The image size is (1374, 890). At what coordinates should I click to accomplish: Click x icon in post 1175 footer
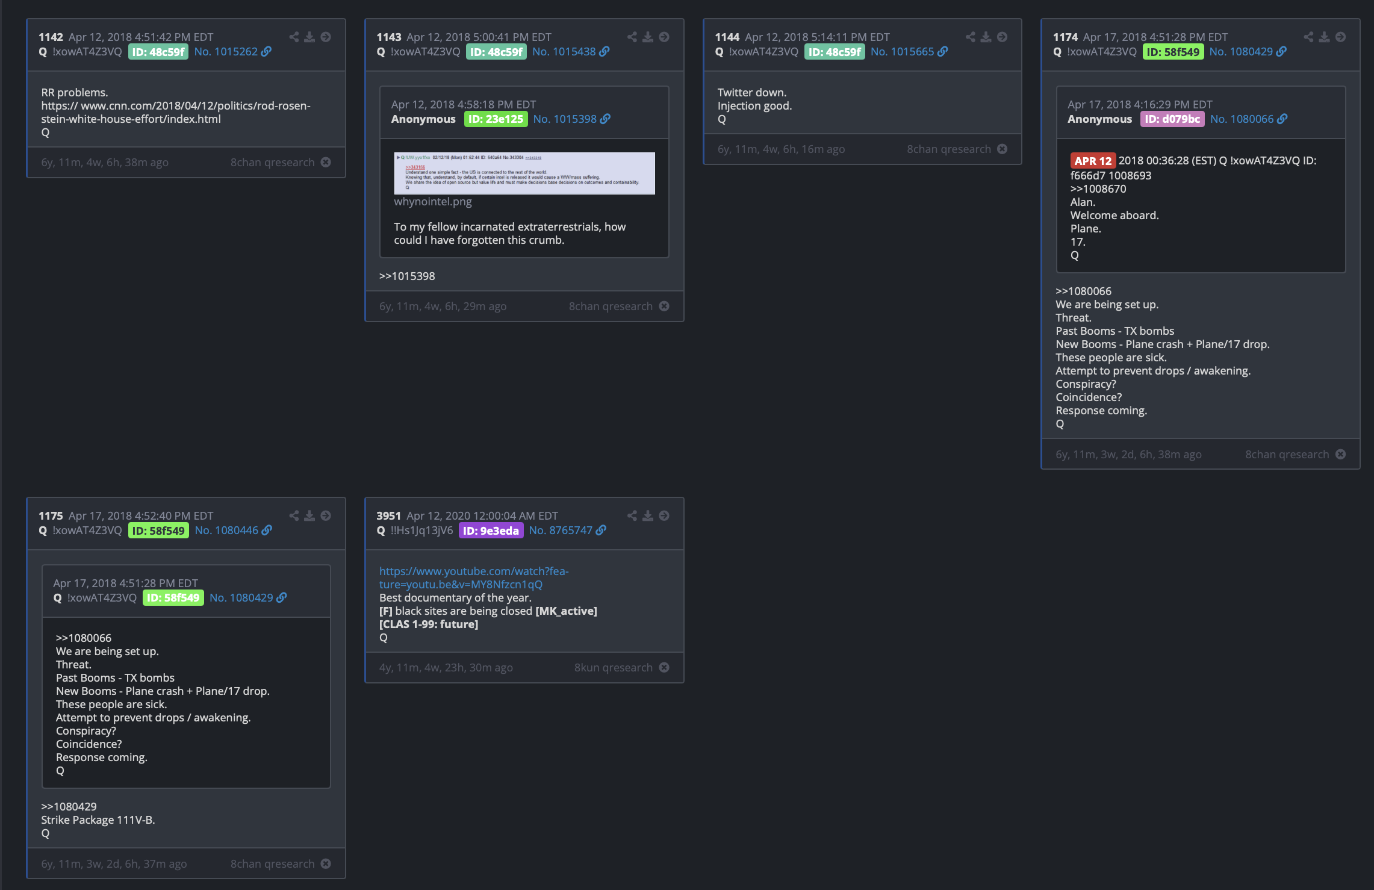coord(326,864)
